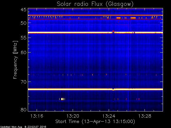Click the bright burst near 76 MHz

[x=62, y=99]
